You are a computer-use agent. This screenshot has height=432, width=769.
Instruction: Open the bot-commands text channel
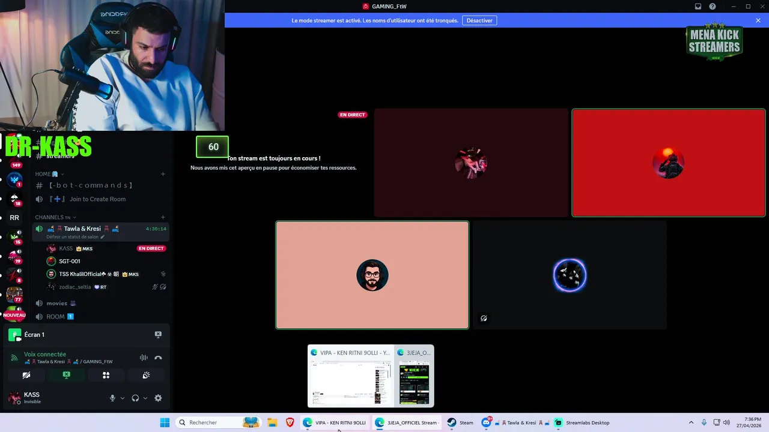[x=100, y=185]
